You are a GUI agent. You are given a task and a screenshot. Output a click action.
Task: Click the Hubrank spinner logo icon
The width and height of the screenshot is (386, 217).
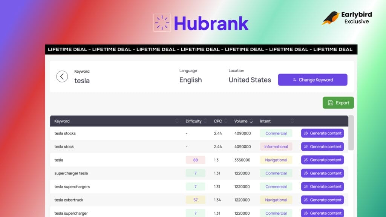pyautogui.click(x=162, y=23)
